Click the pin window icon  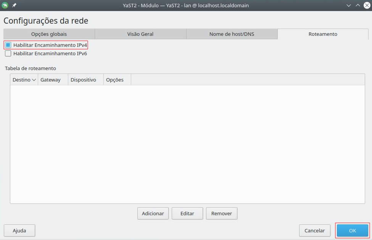click(14, 5)
